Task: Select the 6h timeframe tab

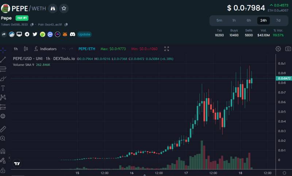Action: [249, 20]
